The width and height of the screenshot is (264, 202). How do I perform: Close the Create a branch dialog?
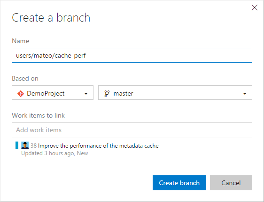(x=255, y=7)
